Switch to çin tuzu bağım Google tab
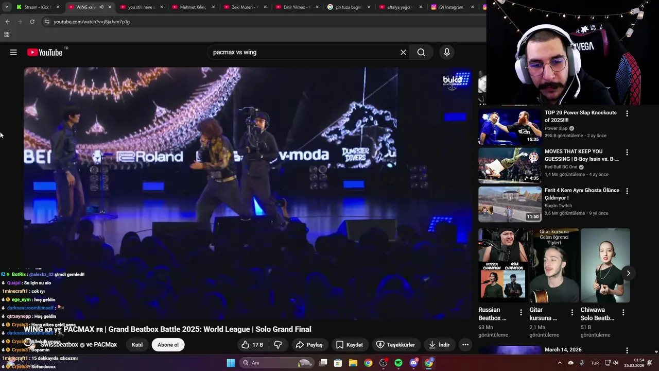The image size is (659, 371). 349,7
